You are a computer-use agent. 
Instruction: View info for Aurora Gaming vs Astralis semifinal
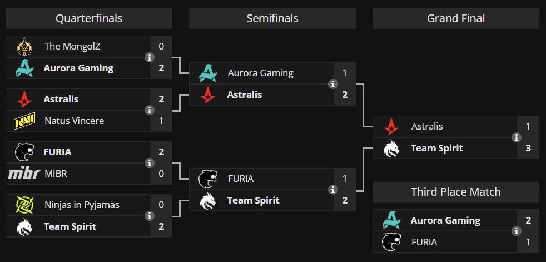point(333,84)
